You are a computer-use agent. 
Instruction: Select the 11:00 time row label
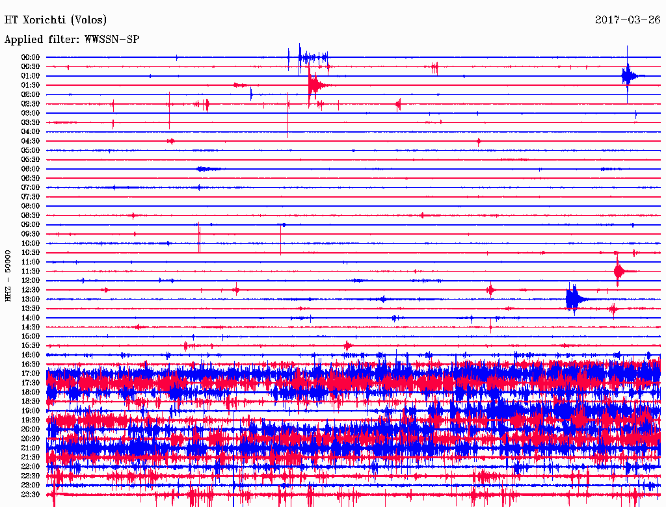[31, 261]
